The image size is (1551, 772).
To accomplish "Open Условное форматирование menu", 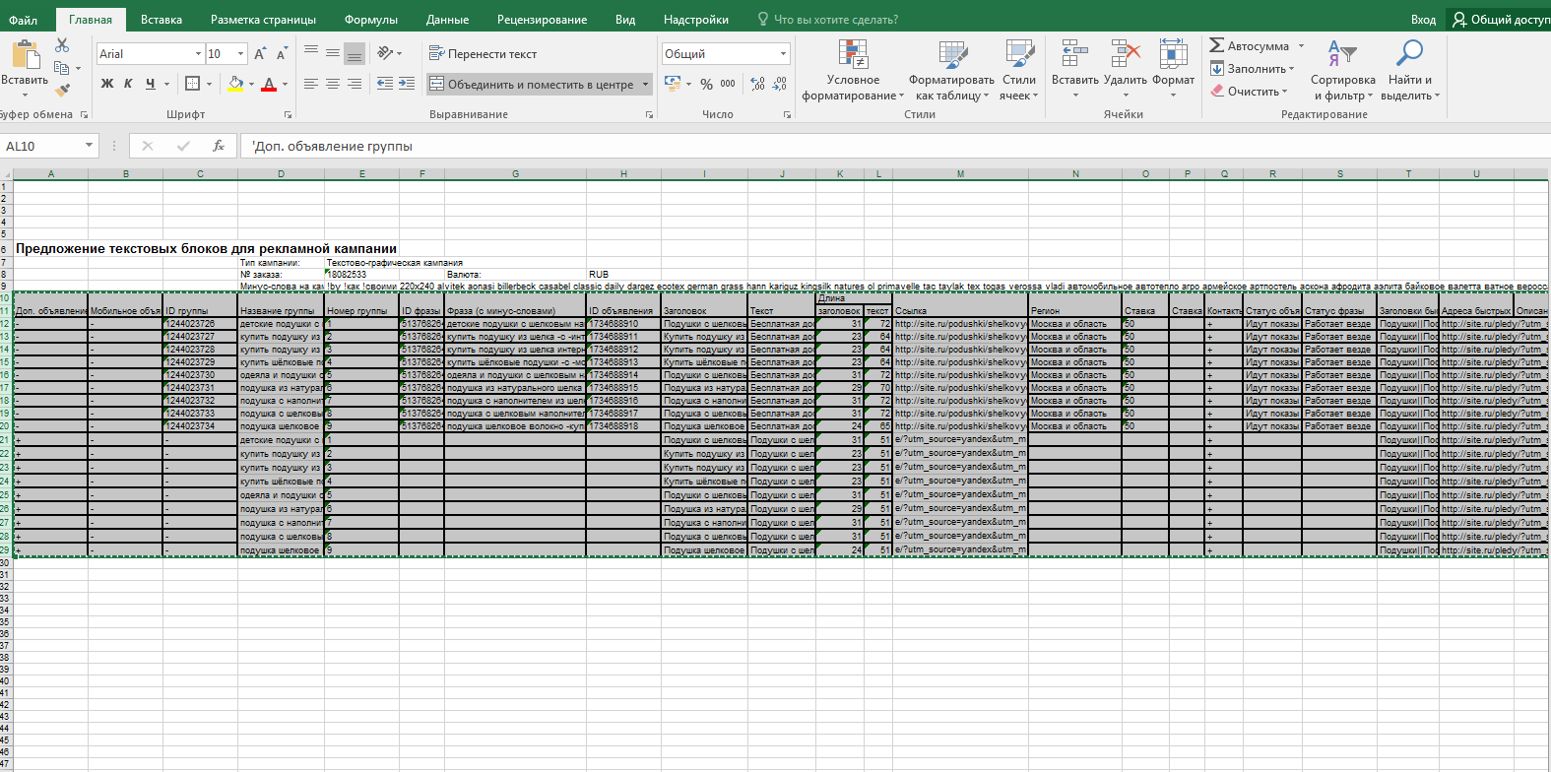I will (x=853, y=71).
